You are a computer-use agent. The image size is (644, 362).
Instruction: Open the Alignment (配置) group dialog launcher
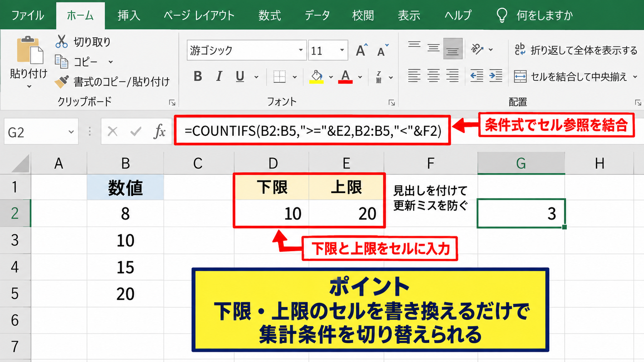(638, 103)
